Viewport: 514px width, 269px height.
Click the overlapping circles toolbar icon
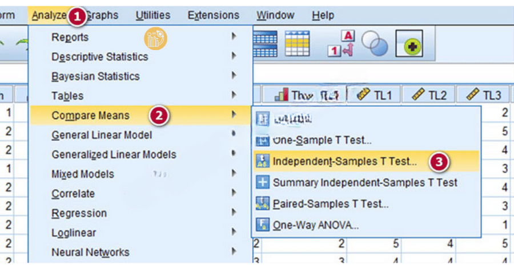375,44
